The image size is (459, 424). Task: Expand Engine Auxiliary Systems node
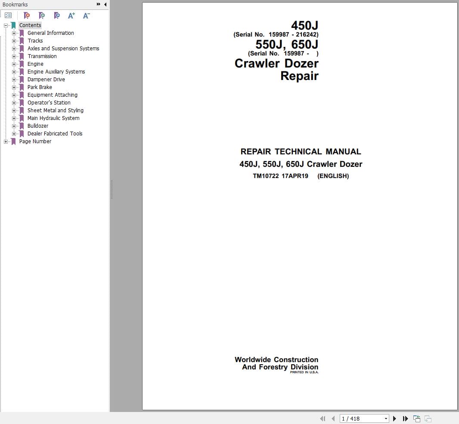[x=14, y=72]
